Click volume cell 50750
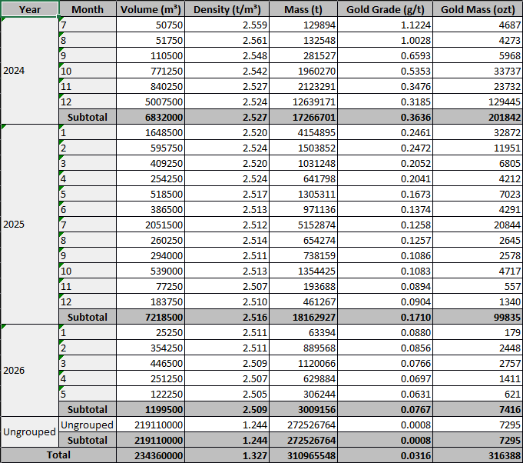This screenshot has width=523, height=463. [x=151, y=25]
